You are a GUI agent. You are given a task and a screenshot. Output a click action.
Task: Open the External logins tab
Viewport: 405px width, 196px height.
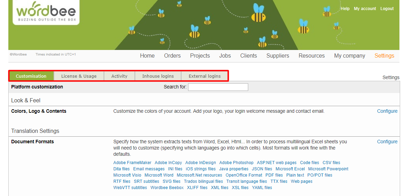tap(204, 76)
